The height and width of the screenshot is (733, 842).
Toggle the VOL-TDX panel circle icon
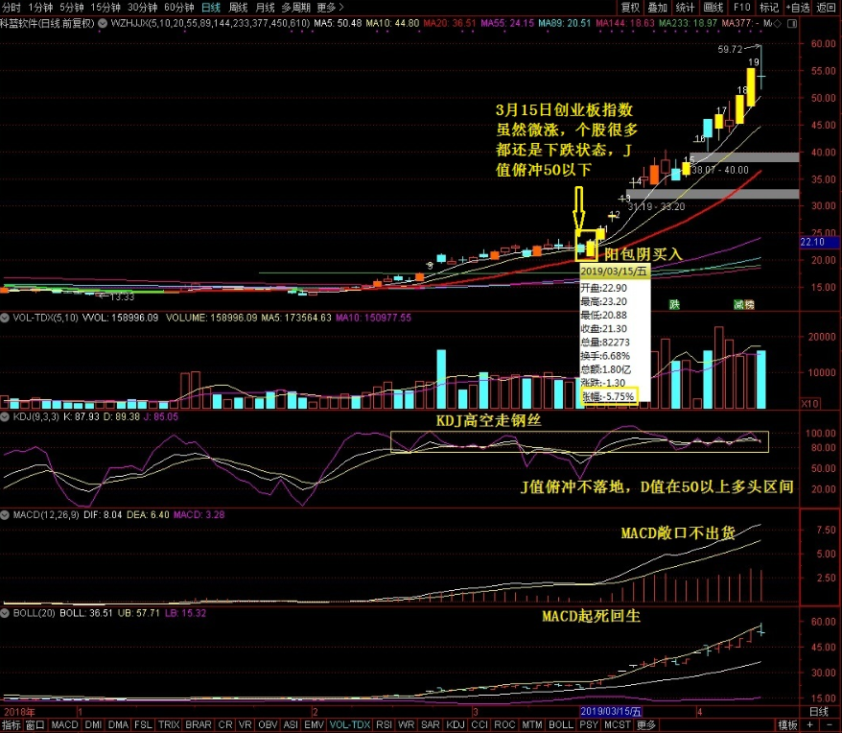point(5,318)
